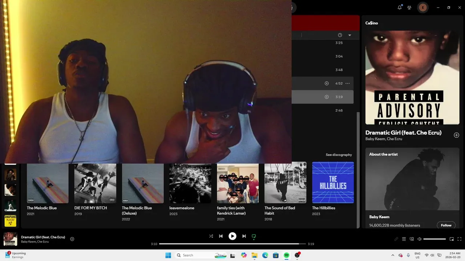Open the 2:54 AM clock and calendar
Image resolution: width=465 pixels, height=261 pixels.
453,255
